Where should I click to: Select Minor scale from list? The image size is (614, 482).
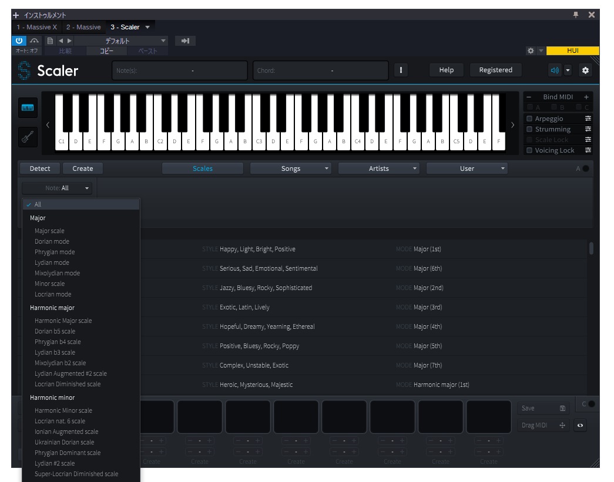[50, 284]
